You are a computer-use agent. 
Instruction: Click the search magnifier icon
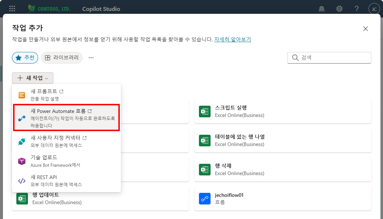pos(295,58)
